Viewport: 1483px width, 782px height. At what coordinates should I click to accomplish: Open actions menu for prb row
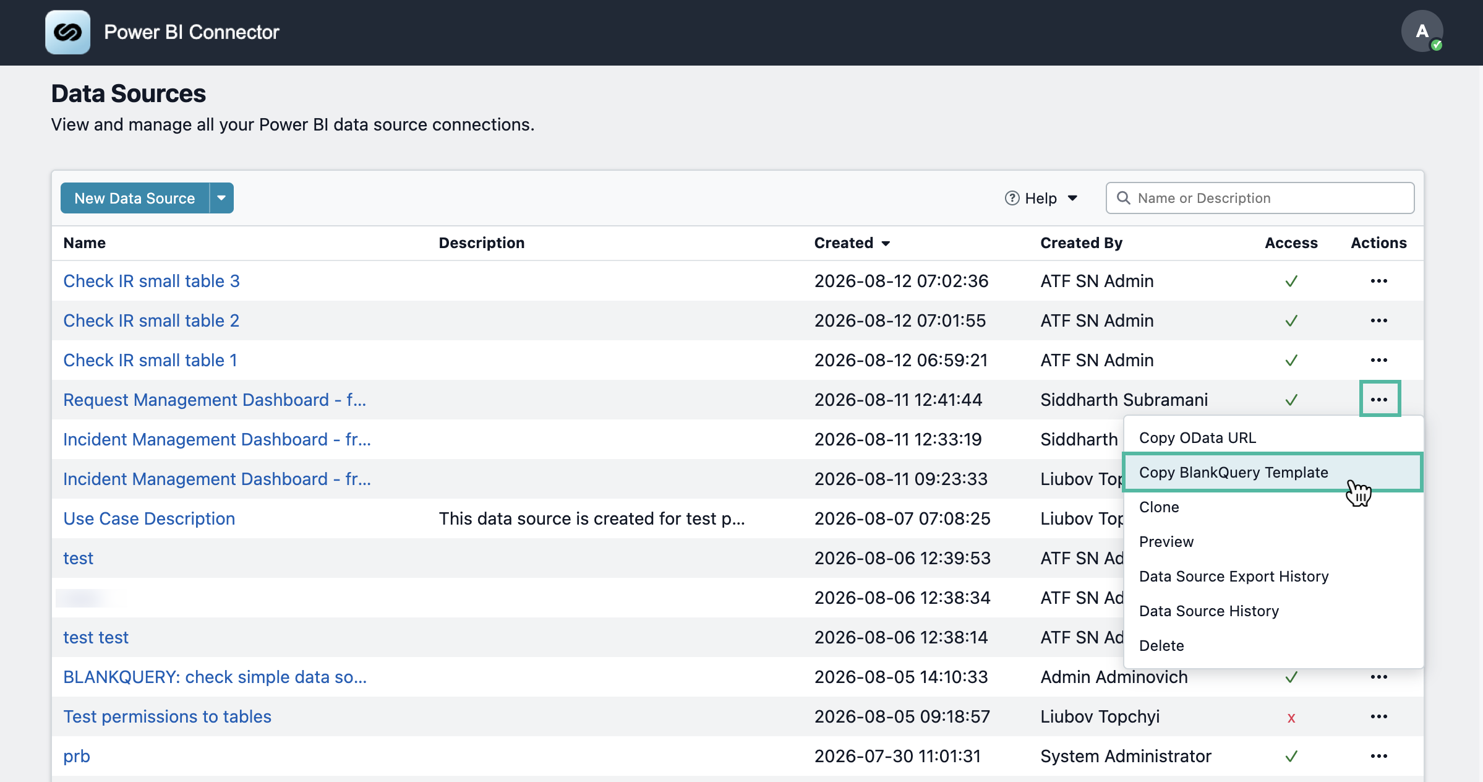[x=1378, y=756]
